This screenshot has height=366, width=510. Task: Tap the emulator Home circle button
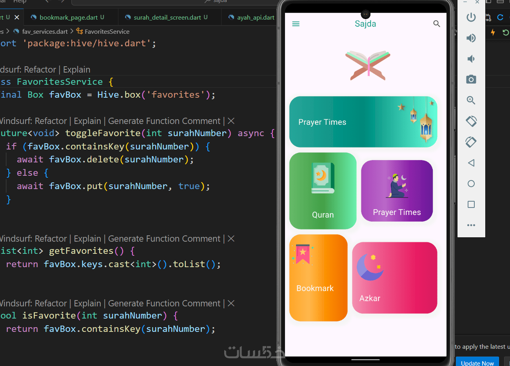click(471, 184)
